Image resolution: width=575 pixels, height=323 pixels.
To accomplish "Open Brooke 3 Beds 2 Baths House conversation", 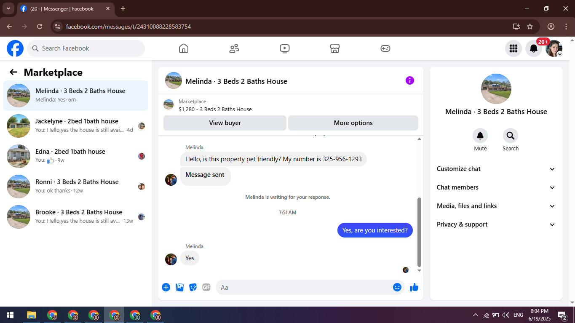I will tap(76, 217).
